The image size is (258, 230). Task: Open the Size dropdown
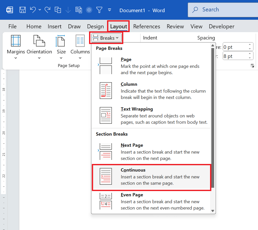[61, 47]
